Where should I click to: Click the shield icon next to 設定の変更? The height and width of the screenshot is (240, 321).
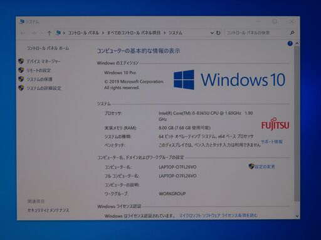click(251, 166)
